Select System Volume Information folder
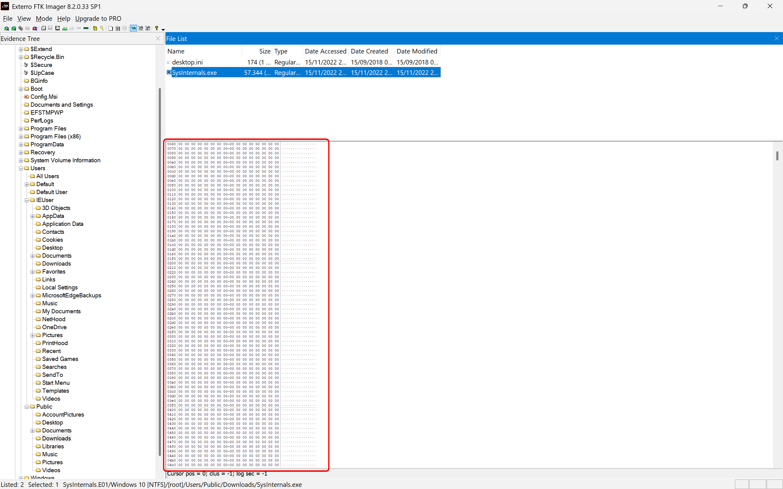The image size is (783, 489). click(x=65, y=160)
